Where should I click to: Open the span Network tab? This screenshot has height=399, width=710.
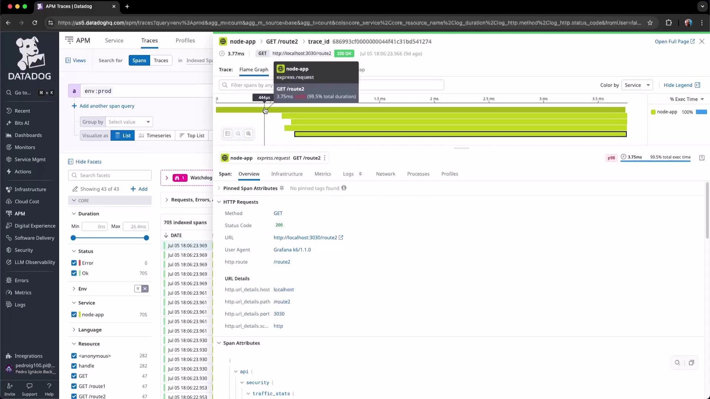(386, 174)
